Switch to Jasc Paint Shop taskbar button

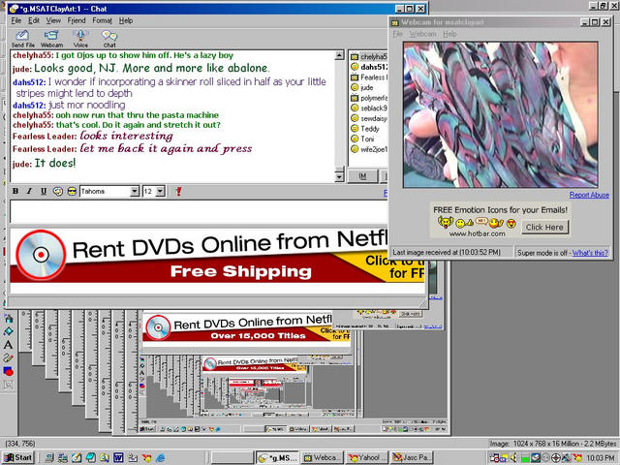point(411,458)
